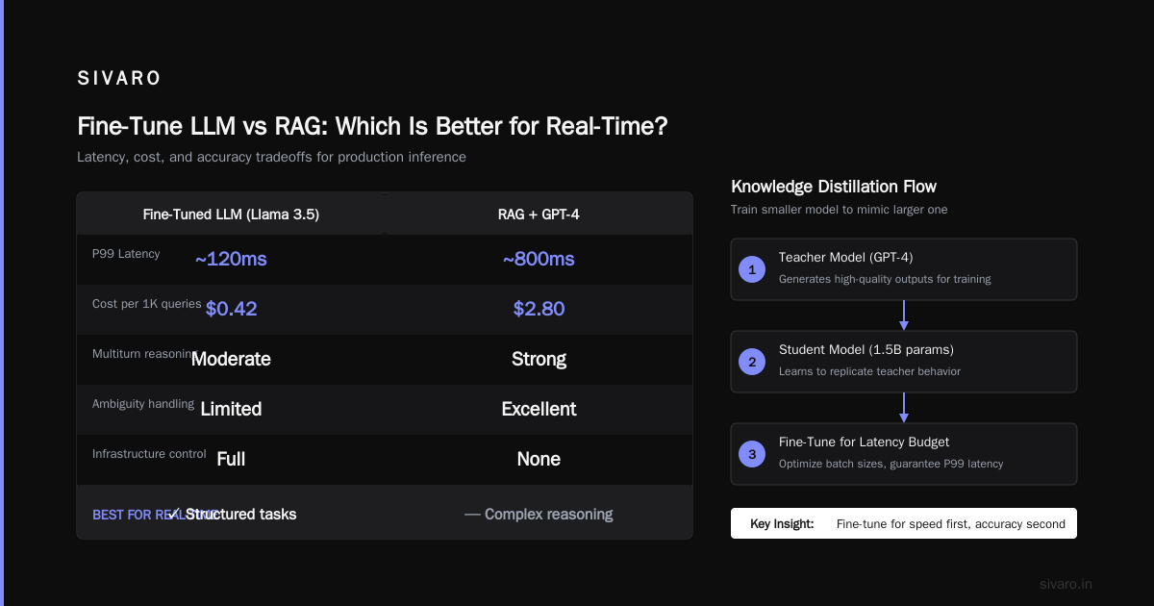Image resolution: width=1154 pixels, height=606 pixels.
Task: Click the ~800ms latency value
Action: [539, 259]
